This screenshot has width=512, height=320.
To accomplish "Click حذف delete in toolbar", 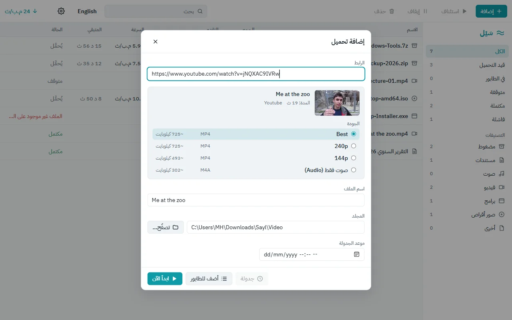I will coord(384,11).
